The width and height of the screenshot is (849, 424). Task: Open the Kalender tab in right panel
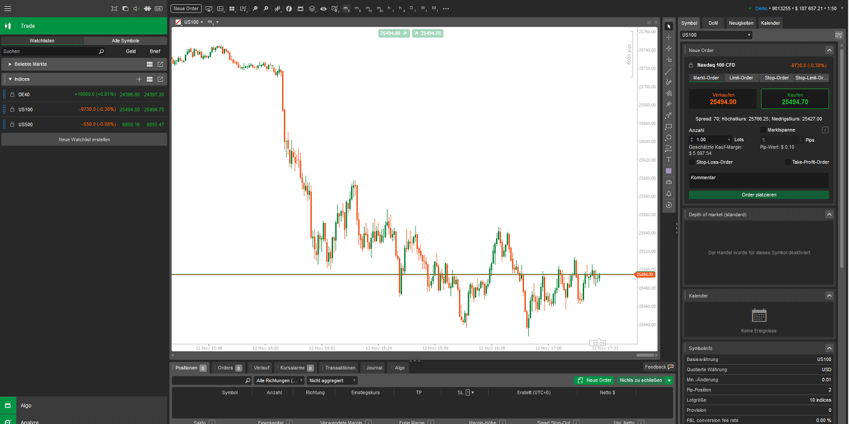pos(770,23)
